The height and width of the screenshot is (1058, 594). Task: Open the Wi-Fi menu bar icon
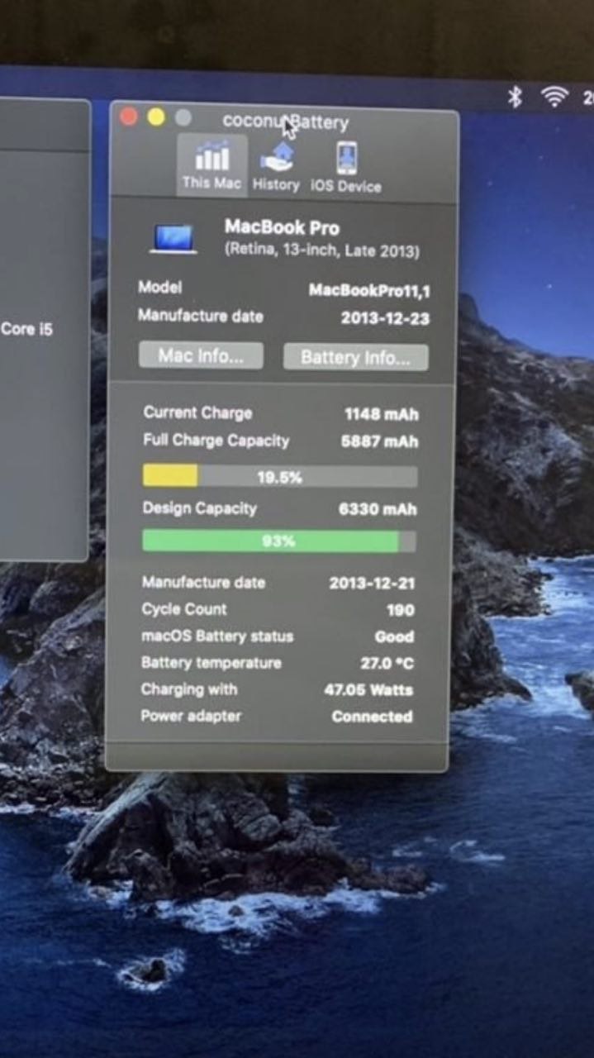coord(554,98)
